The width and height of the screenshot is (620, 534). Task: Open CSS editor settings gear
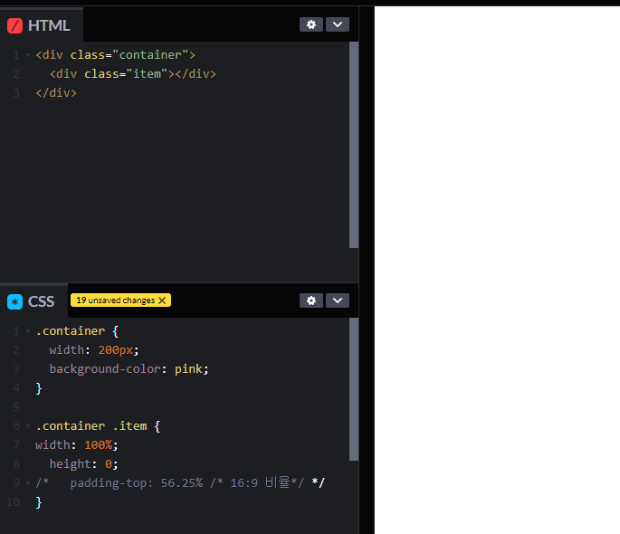311,300
